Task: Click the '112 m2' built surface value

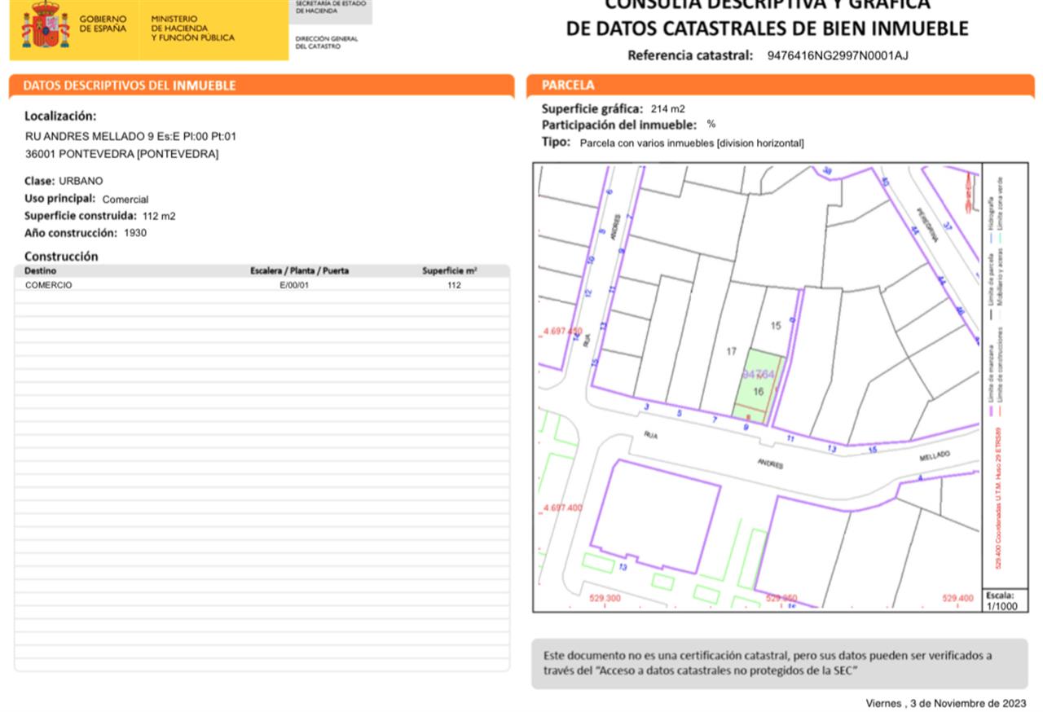Action: (159, 216)
